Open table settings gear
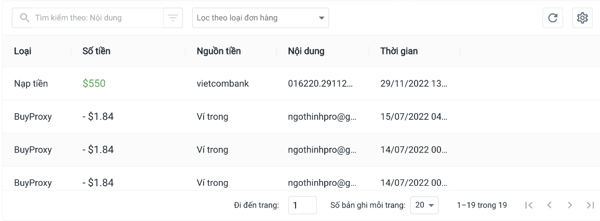Viewport: 600px width, 221px height. pyautogui.click(x=582, y=18)
